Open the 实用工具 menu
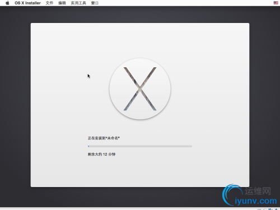Image resolution: width=280 pixels, height=210 pixels. pyautogui.click(x=78, y=3)
